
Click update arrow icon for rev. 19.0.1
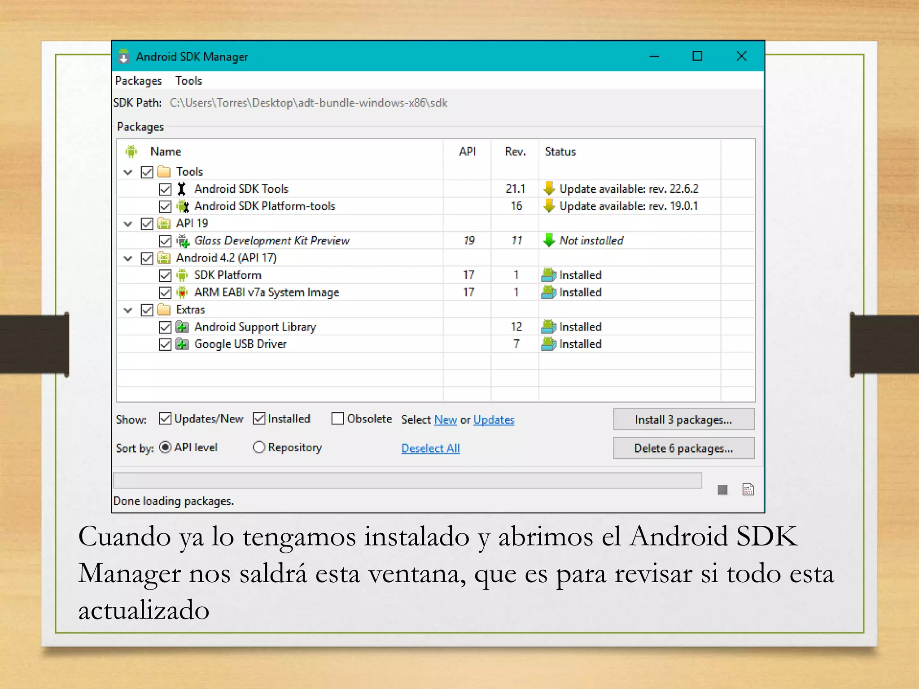pos(549,205)
